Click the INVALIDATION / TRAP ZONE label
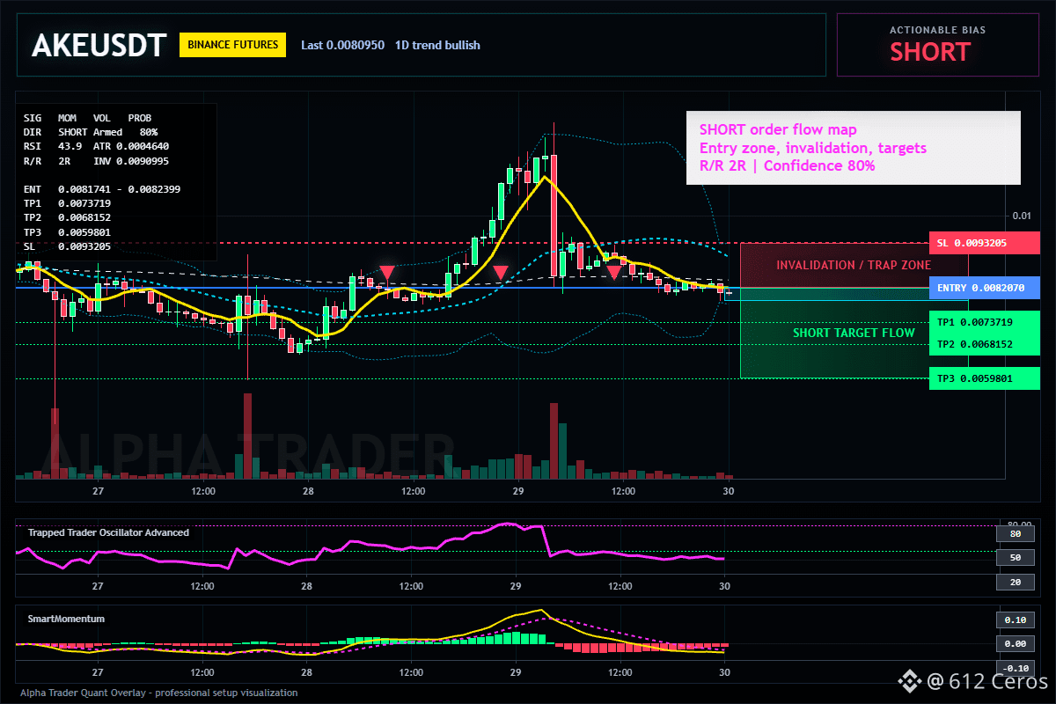The image size is (1056, 704). pyautogui.click(x=853, y=265)
